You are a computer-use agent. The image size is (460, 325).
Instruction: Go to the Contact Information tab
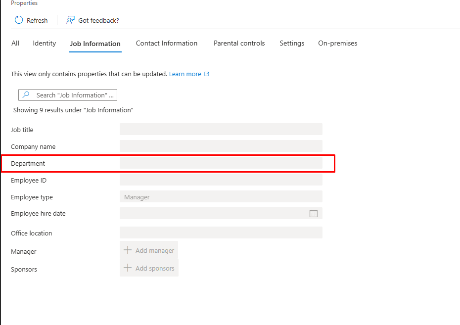[x=167, y=44]
